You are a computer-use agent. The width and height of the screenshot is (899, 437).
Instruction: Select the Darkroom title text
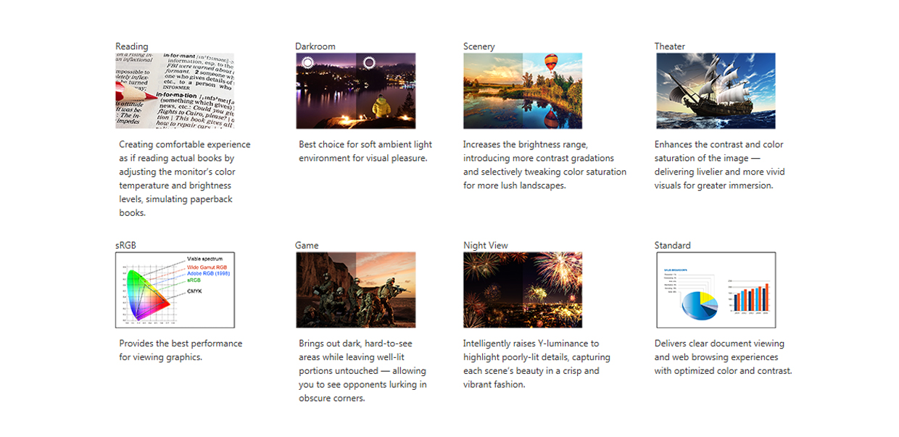pos(315,46)
